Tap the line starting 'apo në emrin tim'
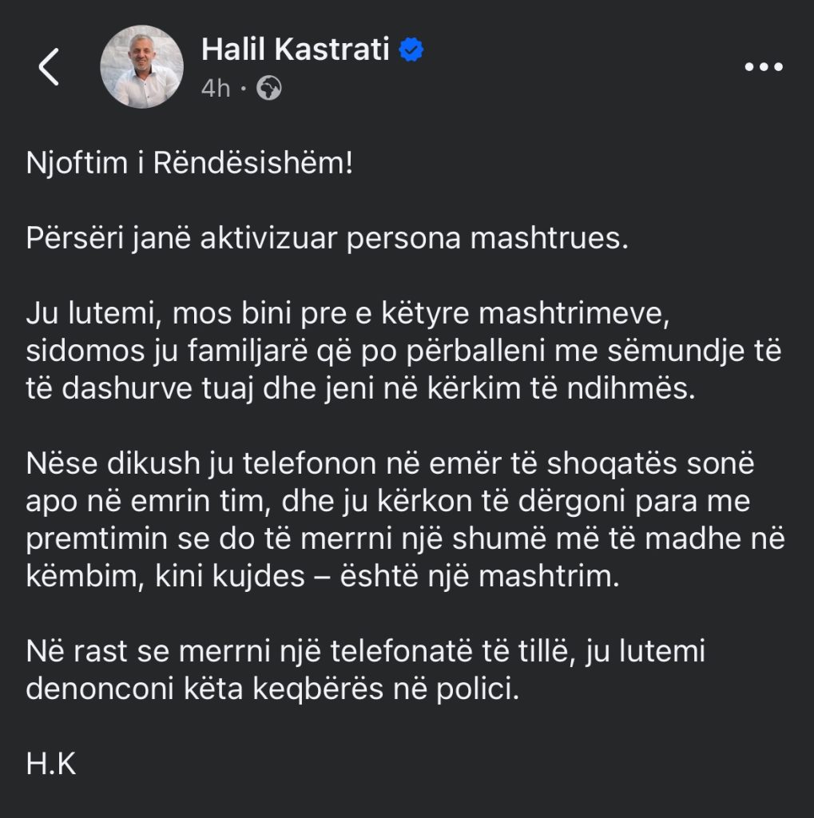The height and width of the screenshot is (818, 814). [x=387, y=502]
